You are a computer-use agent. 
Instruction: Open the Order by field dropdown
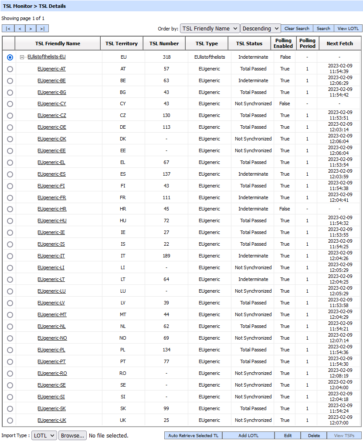pyautogui.click(x=210, y=29)
